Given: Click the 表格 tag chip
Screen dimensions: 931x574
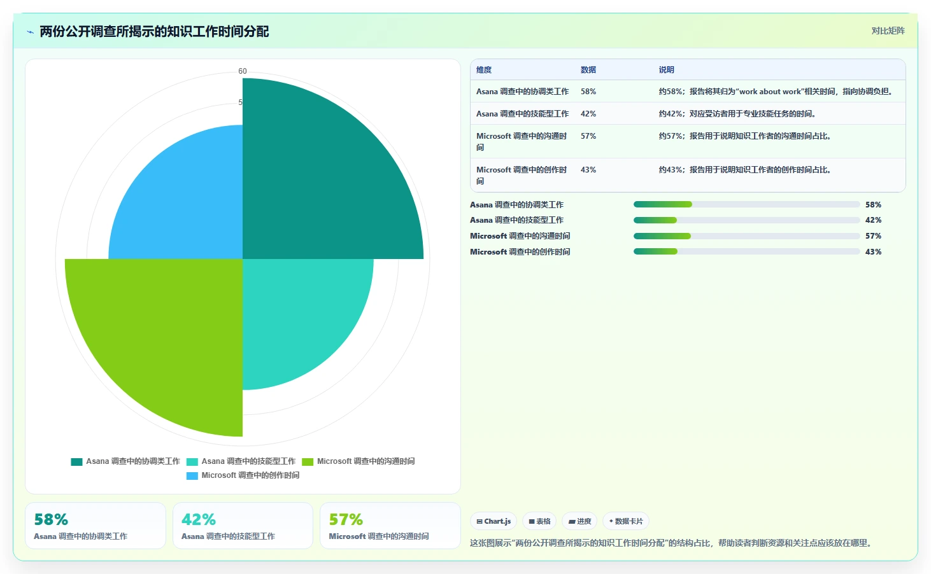Looking at the screenshot, I should pyautogui.click(x=539, y=521).
